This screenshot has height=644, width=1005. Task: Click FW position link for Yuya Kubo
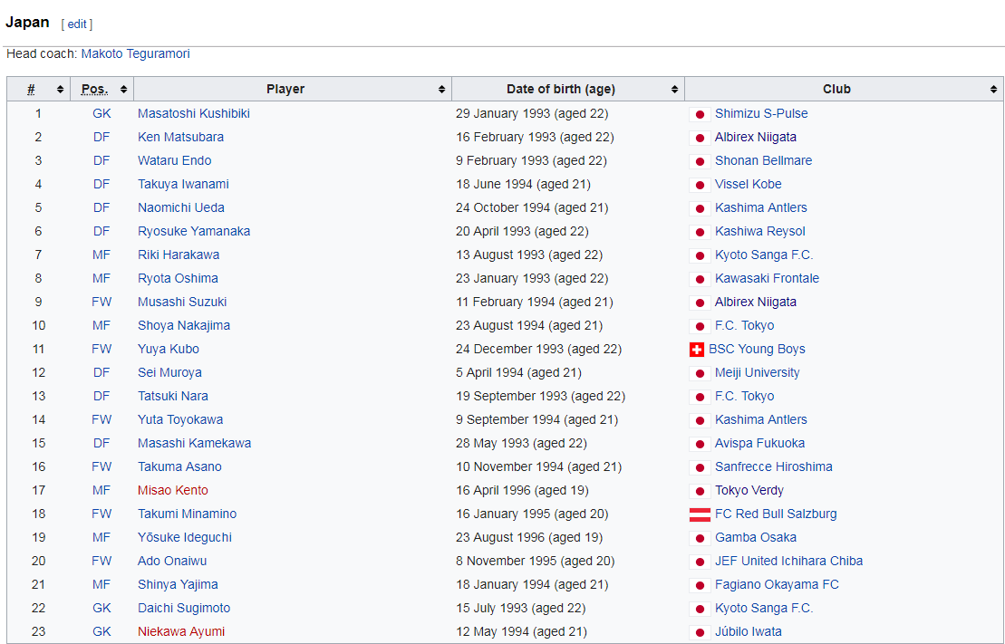tap(101, 350)
